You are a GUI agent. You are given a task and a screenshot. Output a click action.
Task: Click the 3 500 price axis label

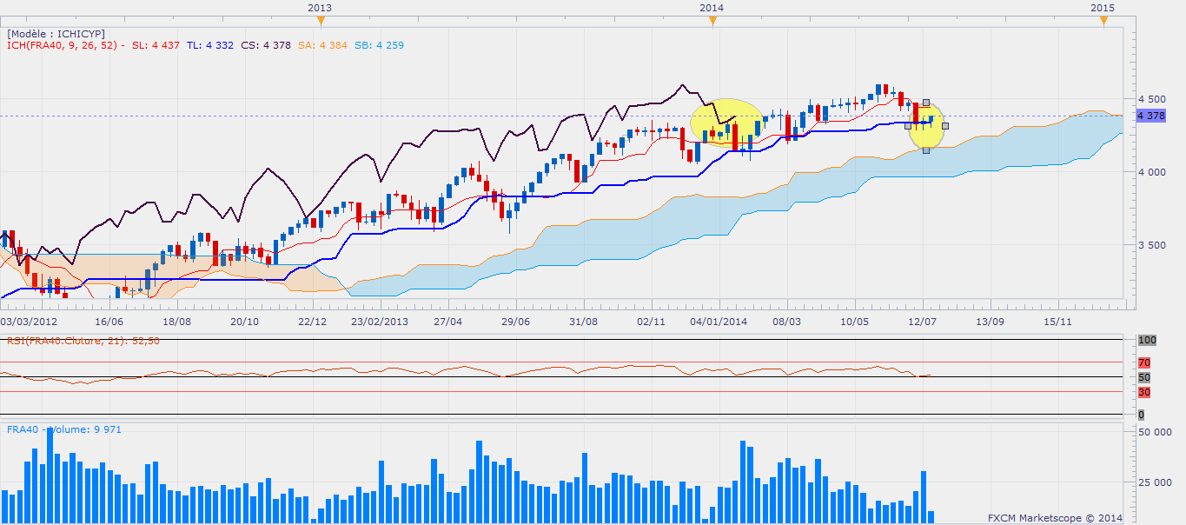click(1151, 245)
